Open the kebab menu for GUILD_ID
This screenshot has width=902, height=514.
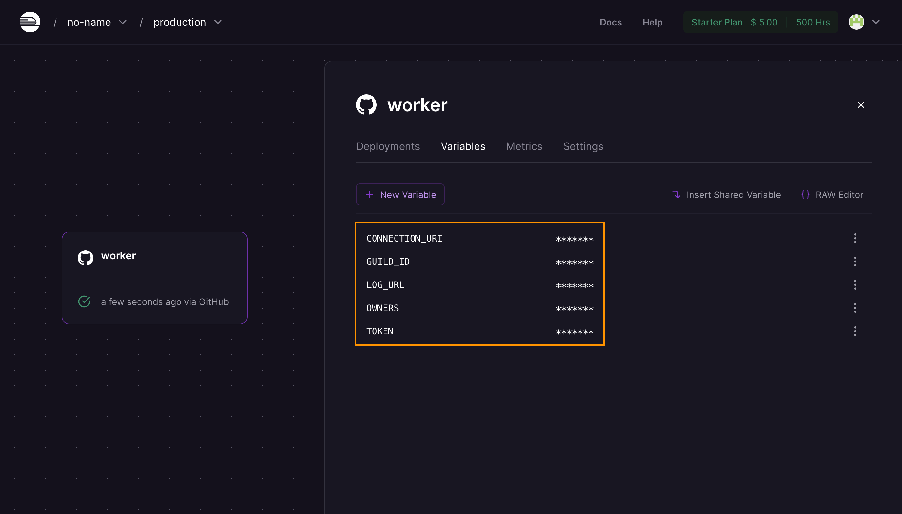coord(855,261)
